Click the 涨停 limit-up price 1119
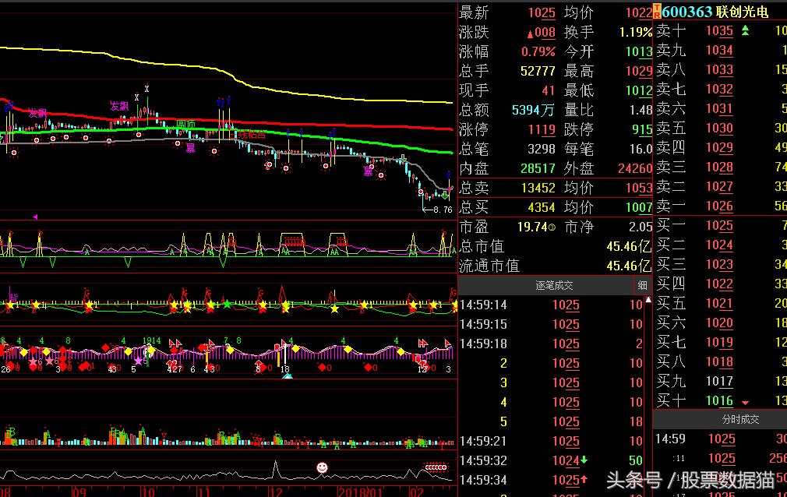 click(x=542, y=129)
